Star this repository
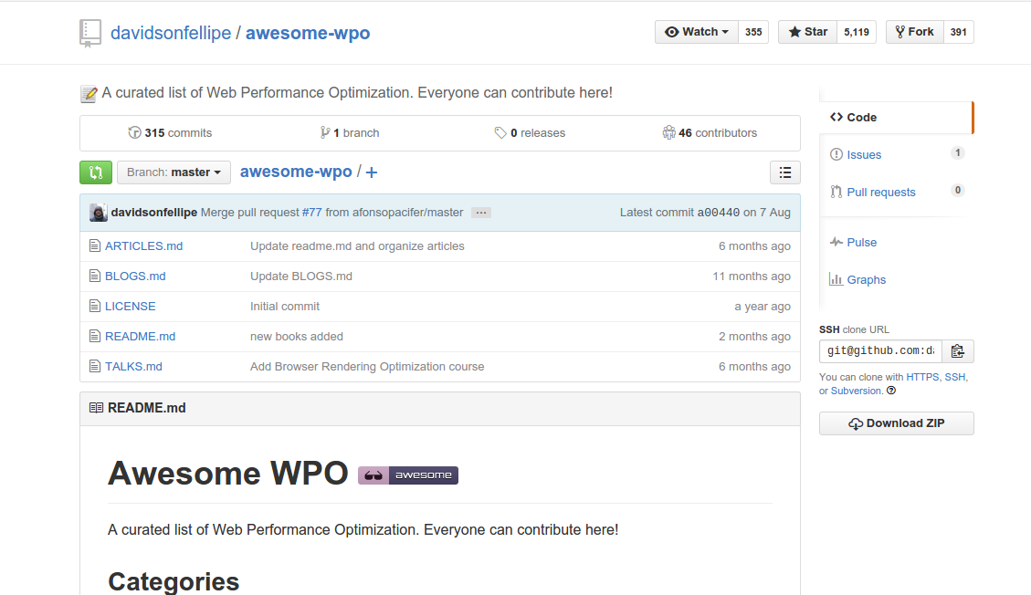This screenshot has width=1031, height=595. tap(807, 32)
